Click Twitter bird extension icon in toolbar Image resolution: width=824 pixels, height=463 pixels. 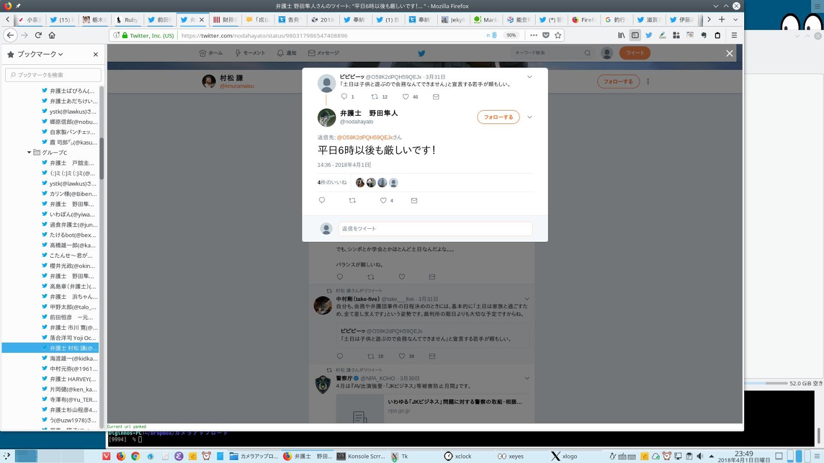coord(649,35)
